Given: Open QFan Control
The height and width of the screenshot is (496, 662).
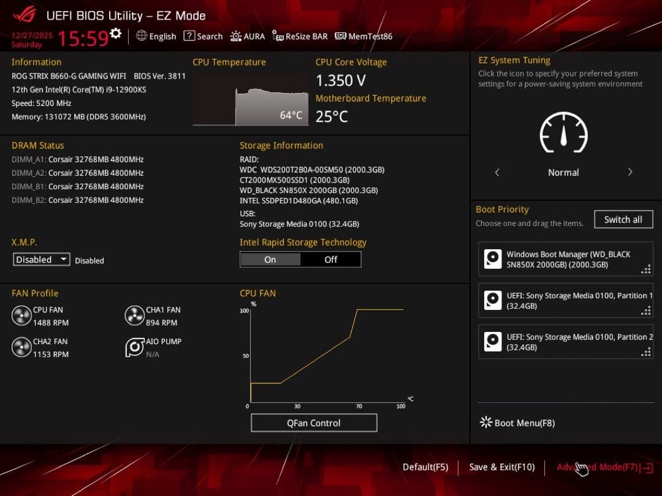Looking at the screenshot, I should click(314, 423).
